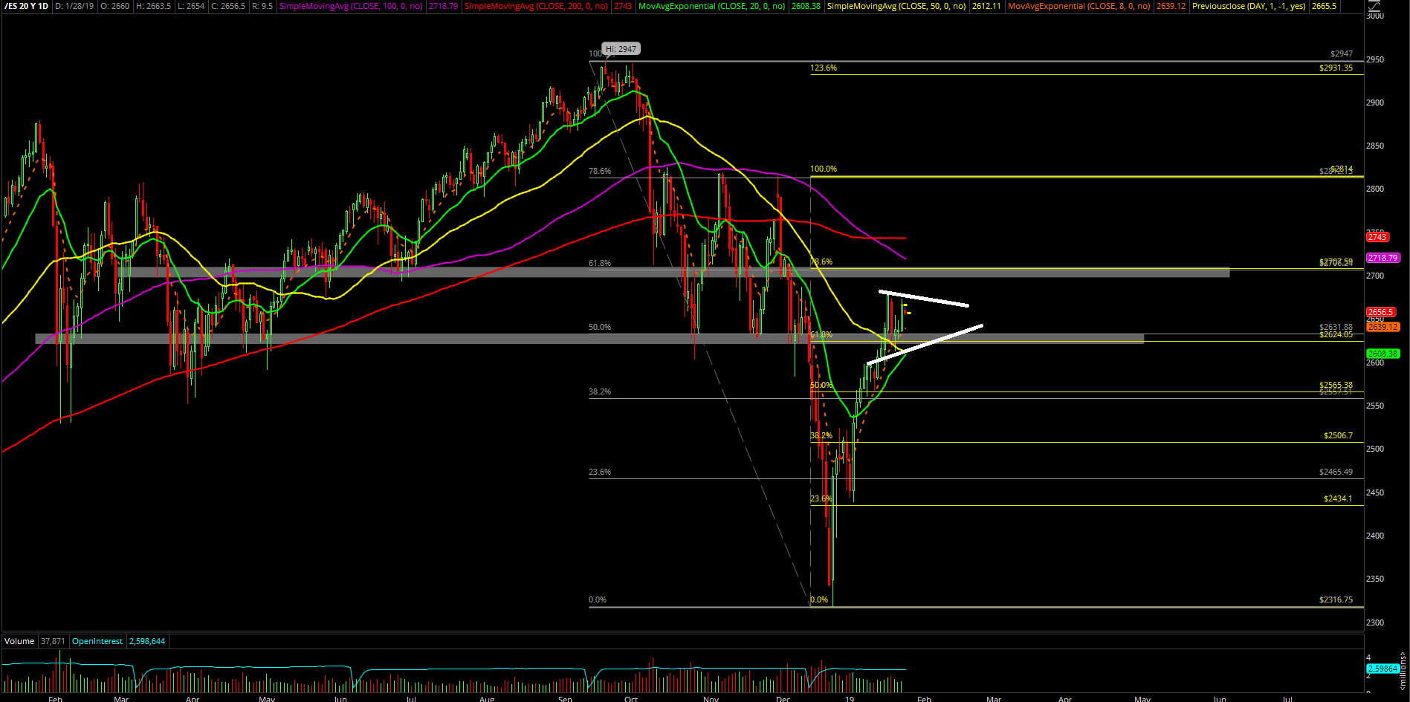The height and width of the screenshot is (702, 1410).
Task: Click the upper white trendline of the wedge
Action: tap(924, 299)
